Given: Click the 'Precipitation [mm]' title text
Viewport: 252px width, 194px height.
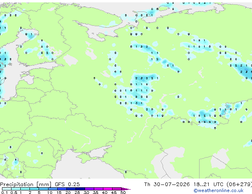Looking at the screenshot, I should (x=26, y=184).
